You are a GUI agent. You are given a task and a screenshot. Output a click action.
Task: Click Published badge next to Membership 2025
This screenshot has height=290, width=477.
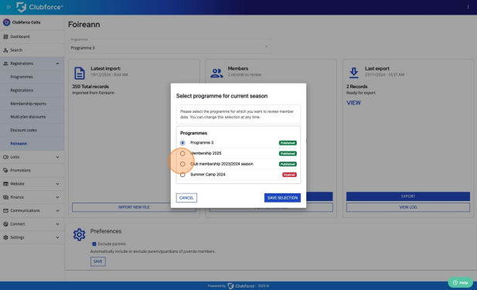pyautogui.click(x=288, y=153)
